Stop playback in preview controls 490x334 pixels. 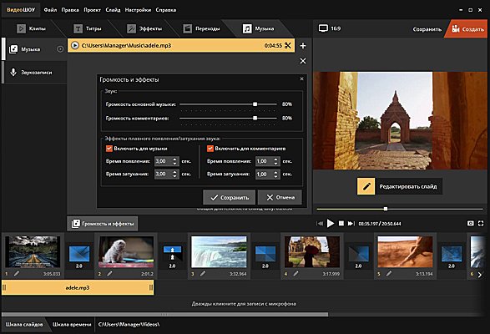[341, 223]
